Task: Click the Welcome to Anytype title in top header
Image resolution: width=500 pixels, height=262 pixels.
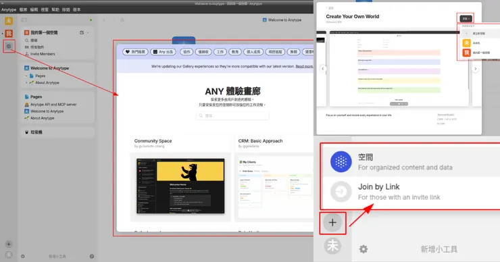Action: (x=282, y=20)
